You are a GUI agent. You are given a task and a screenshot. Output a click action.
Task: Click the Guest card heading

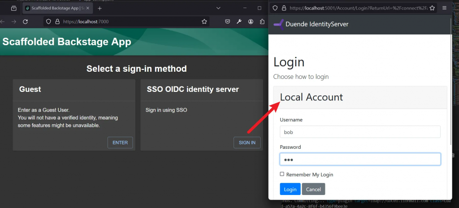(30, 89)
